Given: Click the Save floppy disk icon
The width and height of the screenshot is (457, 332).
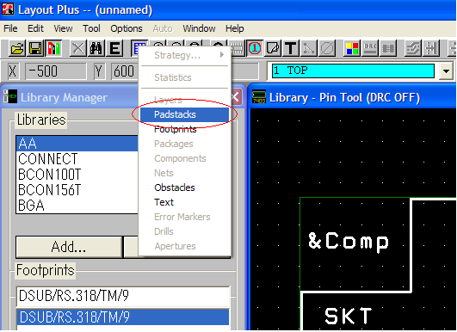Looking at the screenshot, I should 35,48.
